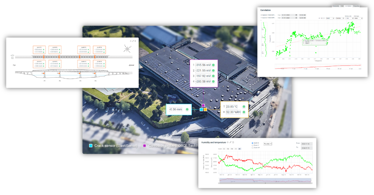Click the humidity chart 'From' date field
This screenshot has width=374, height=195.
(x=305, y=144)
